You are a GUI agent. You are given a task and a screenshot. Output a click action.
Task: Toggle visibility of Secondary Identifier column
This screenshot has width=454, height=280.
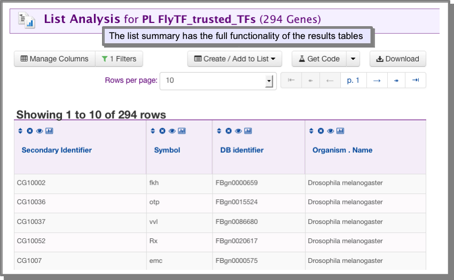point(40,131)
